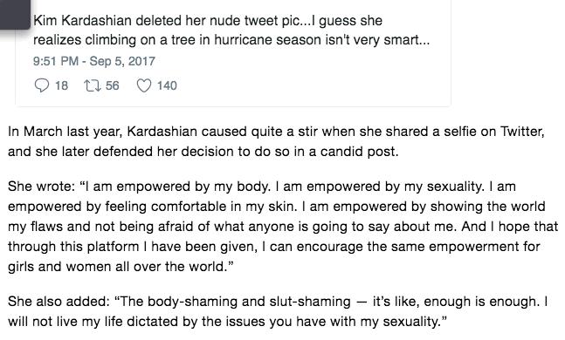Click the reply speech bubble icon
Image resolution: width=565 pixels, height=340 pixels.
coord(41,85)
